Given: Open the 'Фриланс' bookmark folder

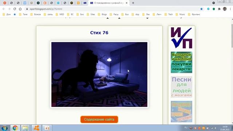Looking at the screenshot, I should (x=194, y=15).
